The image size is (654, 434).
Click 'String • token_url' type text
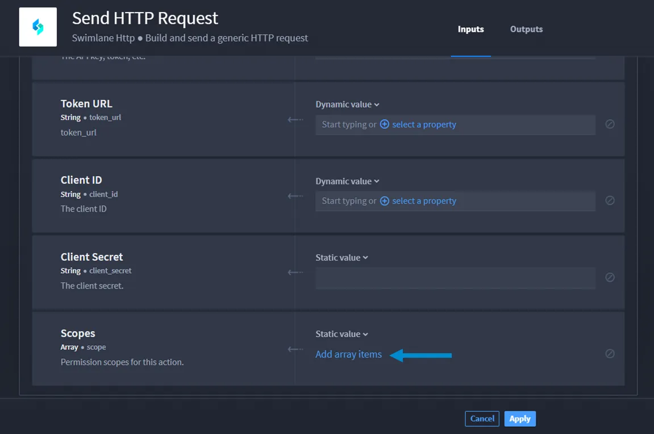point(91,117)
